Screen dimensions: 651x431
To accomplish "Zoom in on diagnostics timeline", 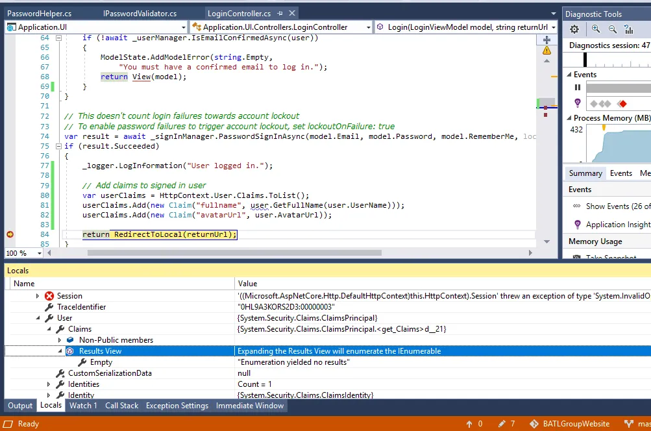I will point(596,29).
